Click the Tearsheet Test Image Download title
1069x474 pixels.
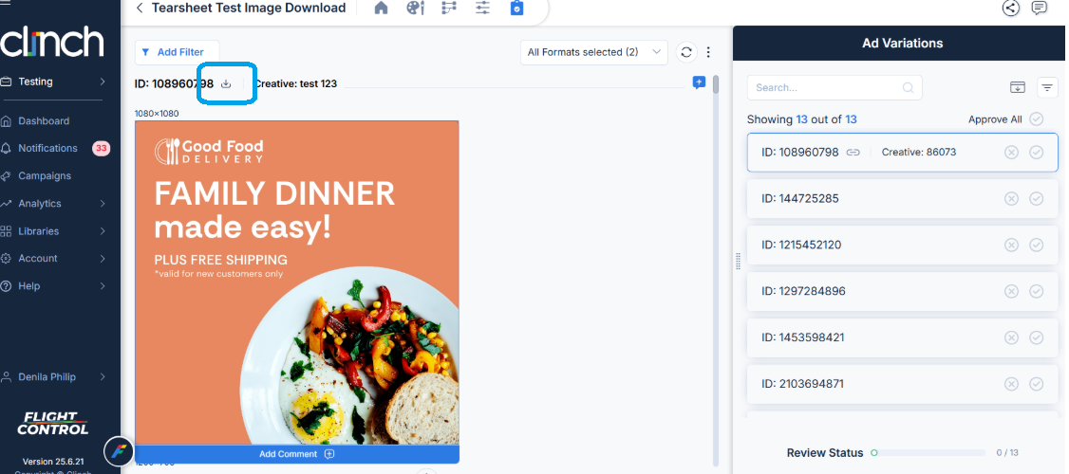249,9
